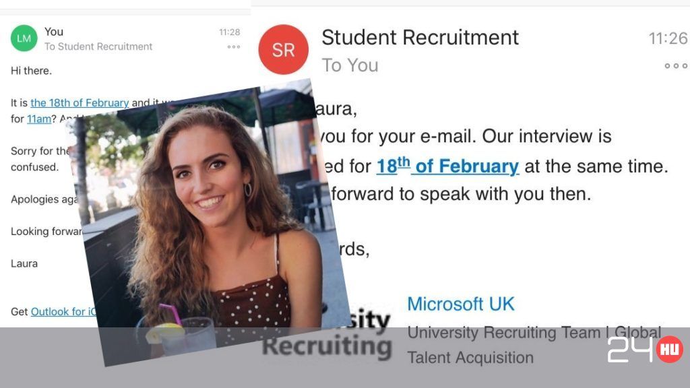
Task: Click University Recruiting Team signature text
Action: [x=534, y=345]
